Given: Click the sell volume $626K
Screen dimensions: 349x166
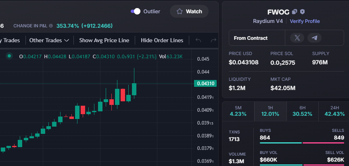Looking at the screenshot, I should tap(336, 160).
